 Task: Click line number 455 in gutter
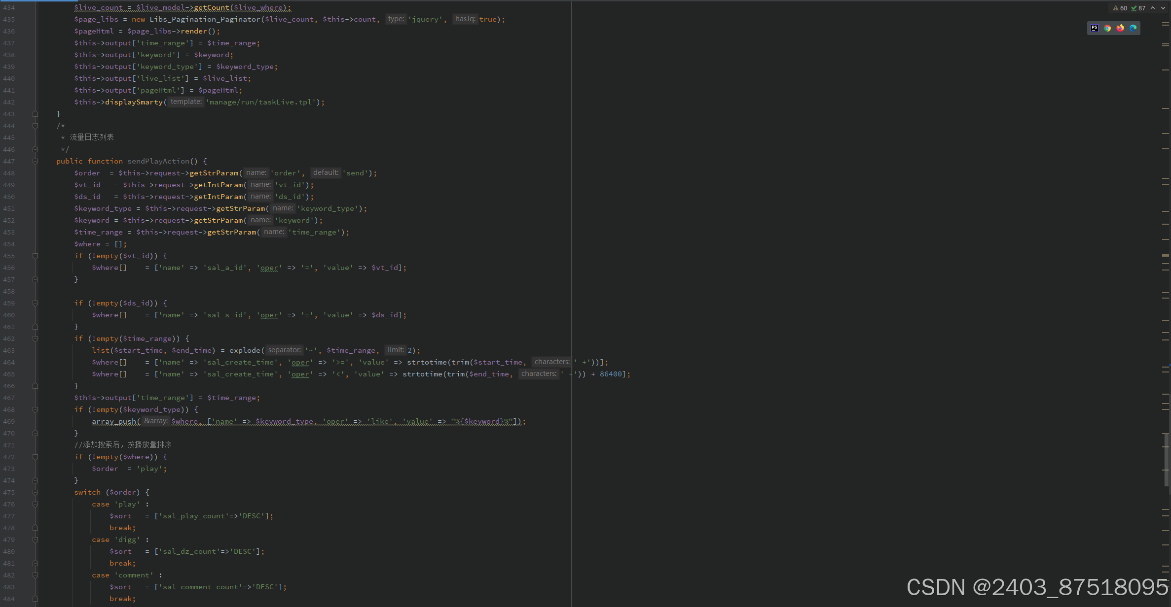tap(9, 256)
